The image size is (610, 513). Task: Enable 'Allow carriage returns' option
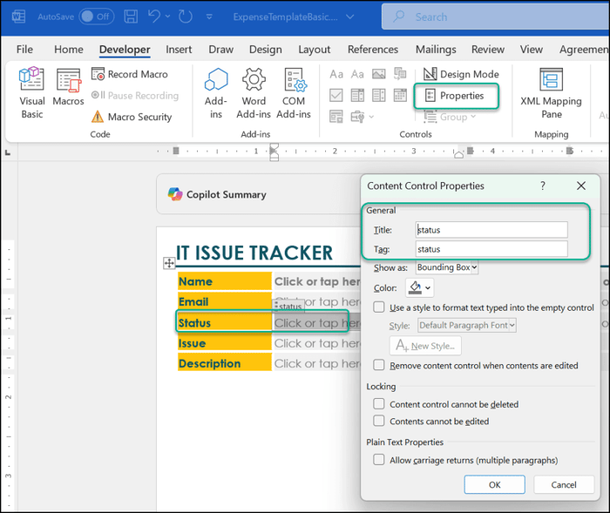click(x=379, y=460)
